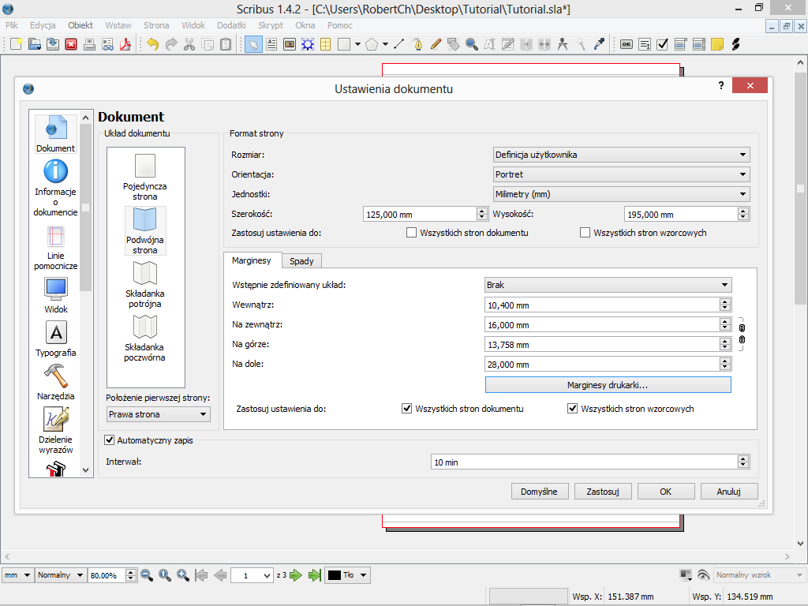
Task: Open the Typografia settings icon
Action: (x=55, y=333)
